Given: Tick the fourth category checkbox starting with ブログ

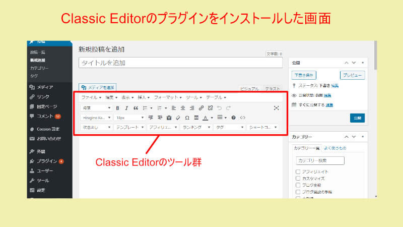Looking at the screenshot, I should [298, 192].
